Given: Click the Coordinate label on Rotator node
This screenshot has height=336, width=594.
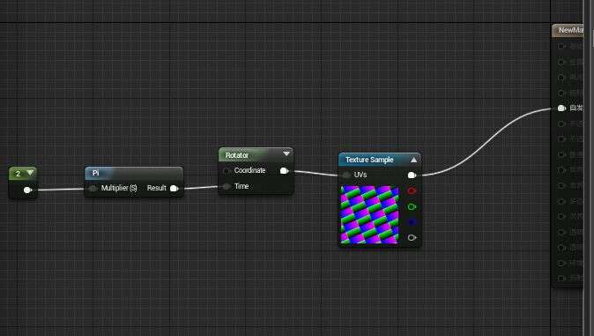Looking at the screenshot, I should pos(249,170).
